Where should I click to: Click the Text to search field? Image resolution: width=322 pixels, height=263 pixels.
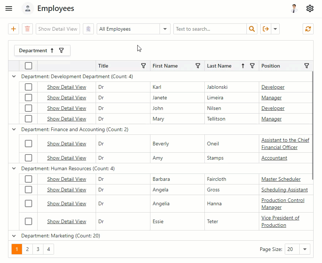210,29
